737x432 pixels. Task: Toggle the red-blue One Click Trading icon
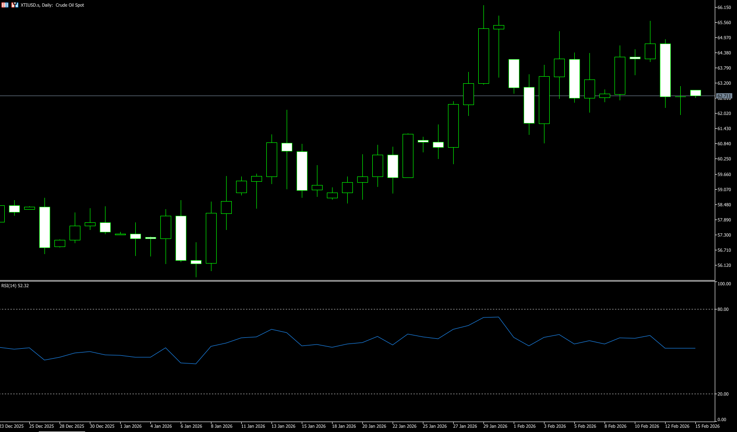[x=15, y=5]
